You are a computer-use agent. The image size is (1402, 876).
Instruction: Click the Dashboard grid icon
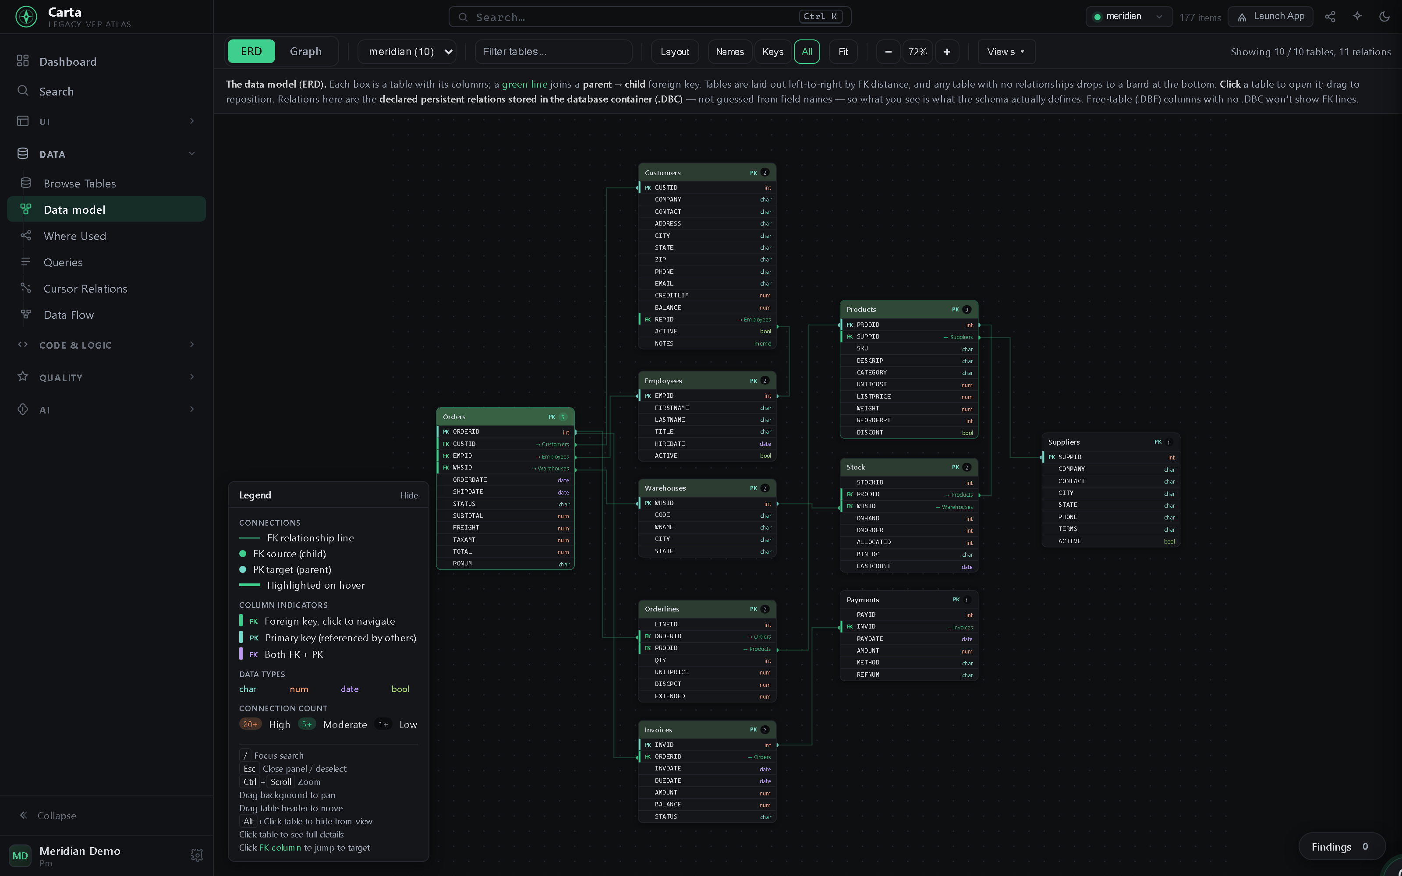(23, 61)
